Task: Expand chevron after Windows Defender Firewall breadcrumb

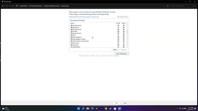Action: tap(60, 6)
